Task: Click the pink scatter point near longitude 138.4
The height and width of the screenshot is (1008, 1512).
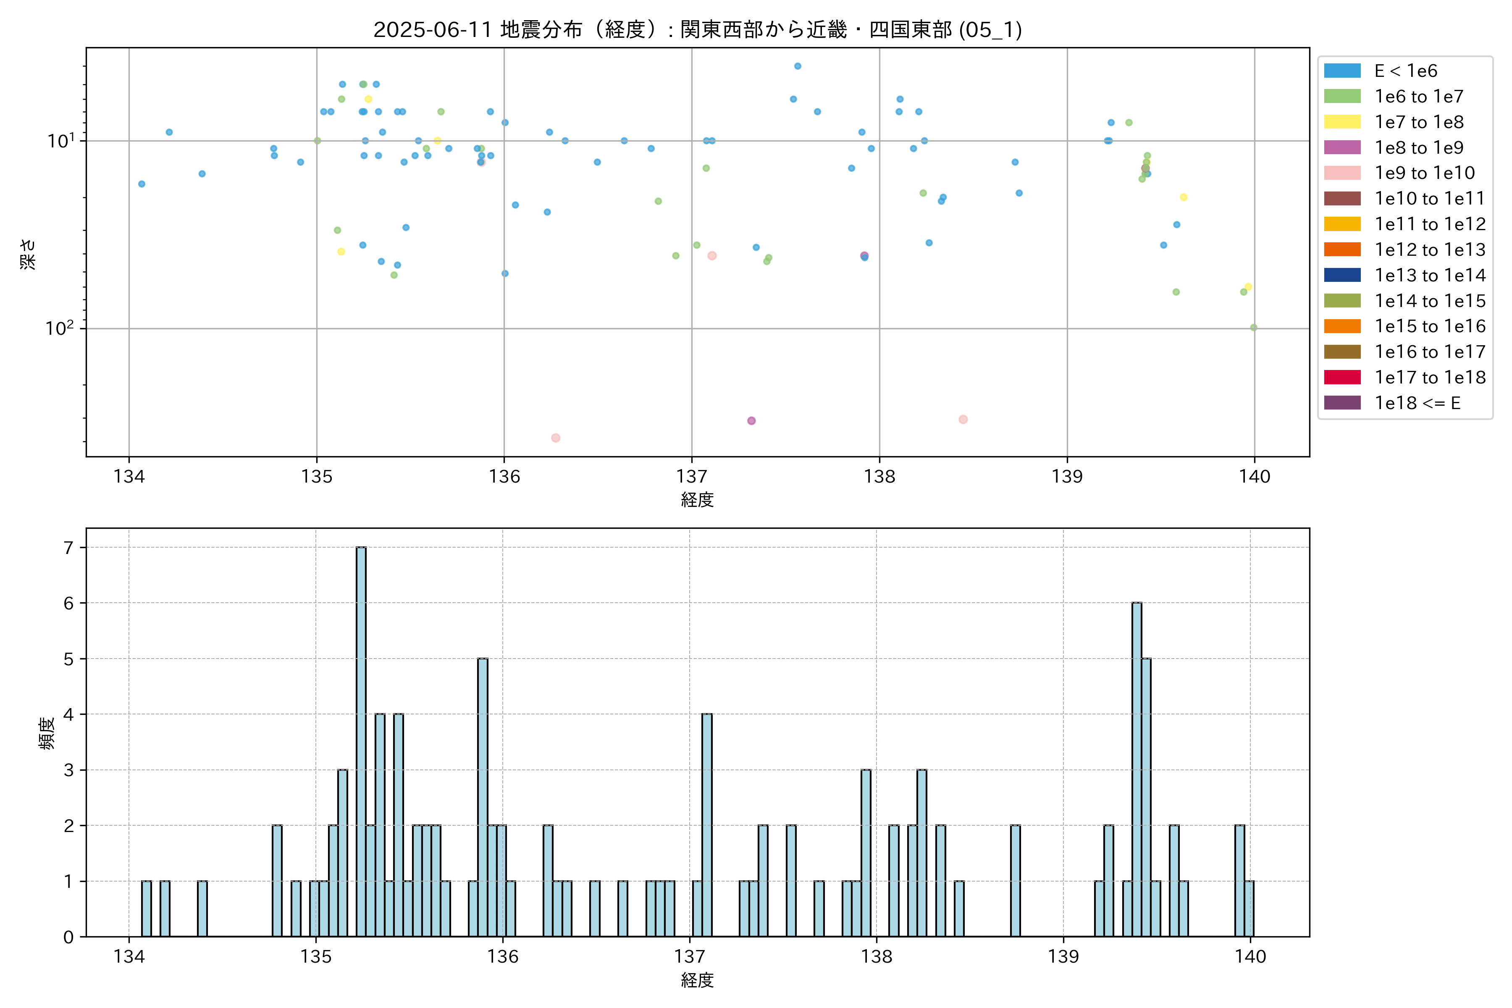Action: click(x=963, y=419)
